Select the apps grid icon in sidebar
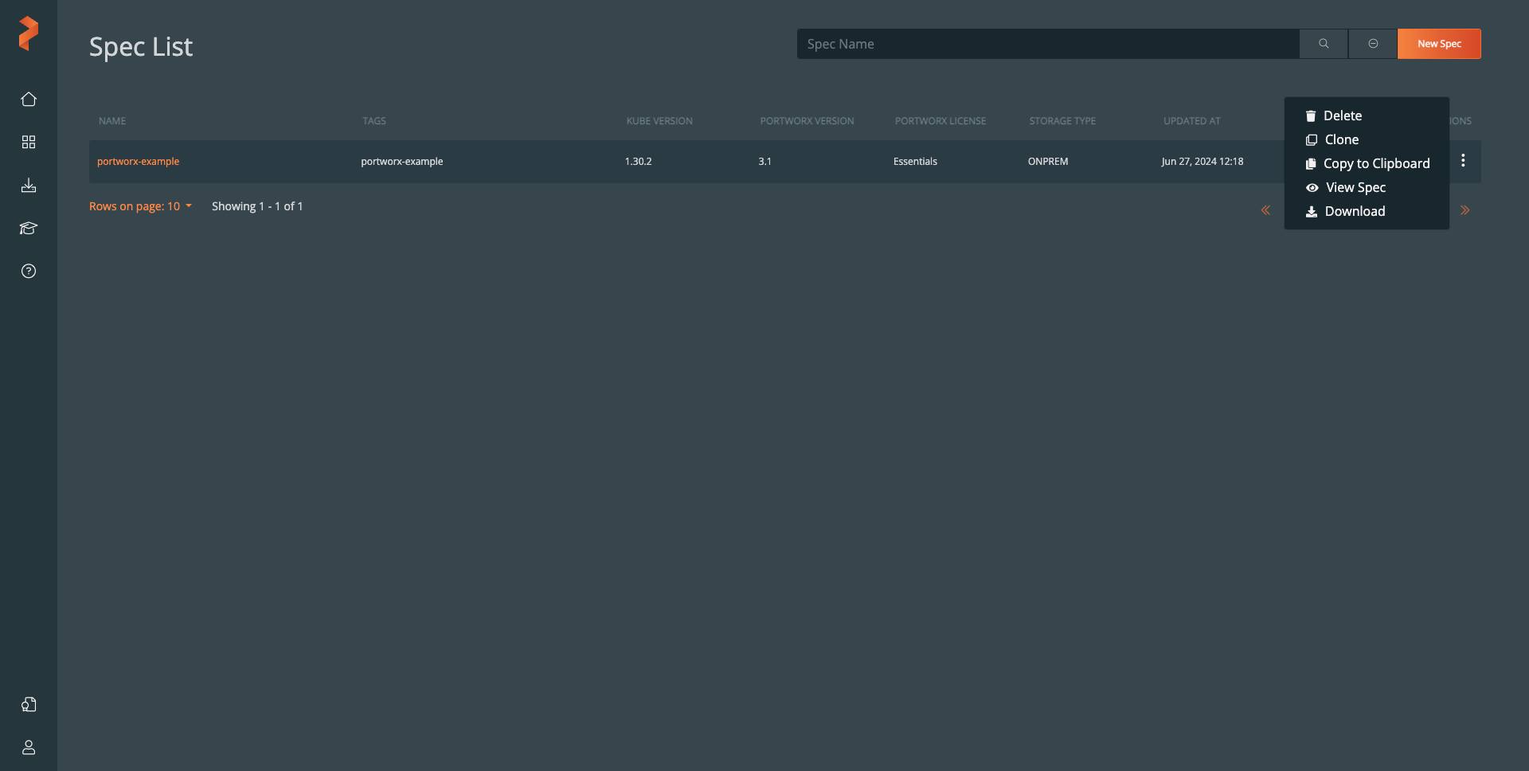 click(29, 142)
